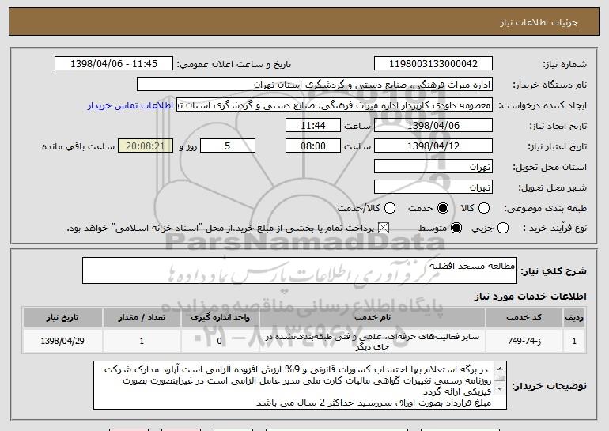Image resolution: width=609 pixels, height=431 pixels.
Task: Click the creation time field 11:44
Action: [x=313, y=126]
